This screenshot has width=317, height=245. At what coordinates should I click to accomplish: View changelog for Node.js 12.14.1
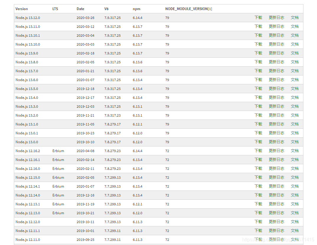click(x=276, y=186)
